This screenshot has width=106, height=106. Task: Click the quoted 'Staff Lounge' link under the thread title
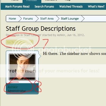pyautogui.click(x=32, y=35)
